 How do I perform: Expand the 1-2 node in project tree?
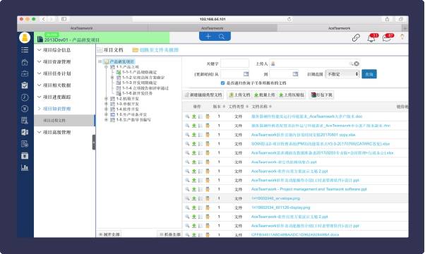(x=106, y=99)
